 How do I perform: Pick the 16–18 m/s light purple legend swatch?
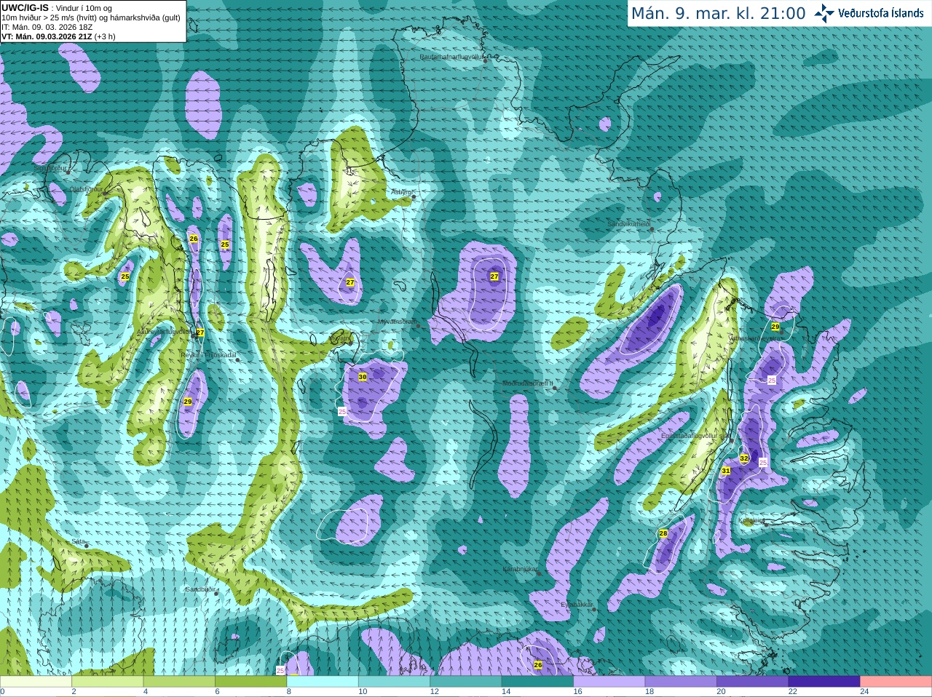click(x=609, y=682)
